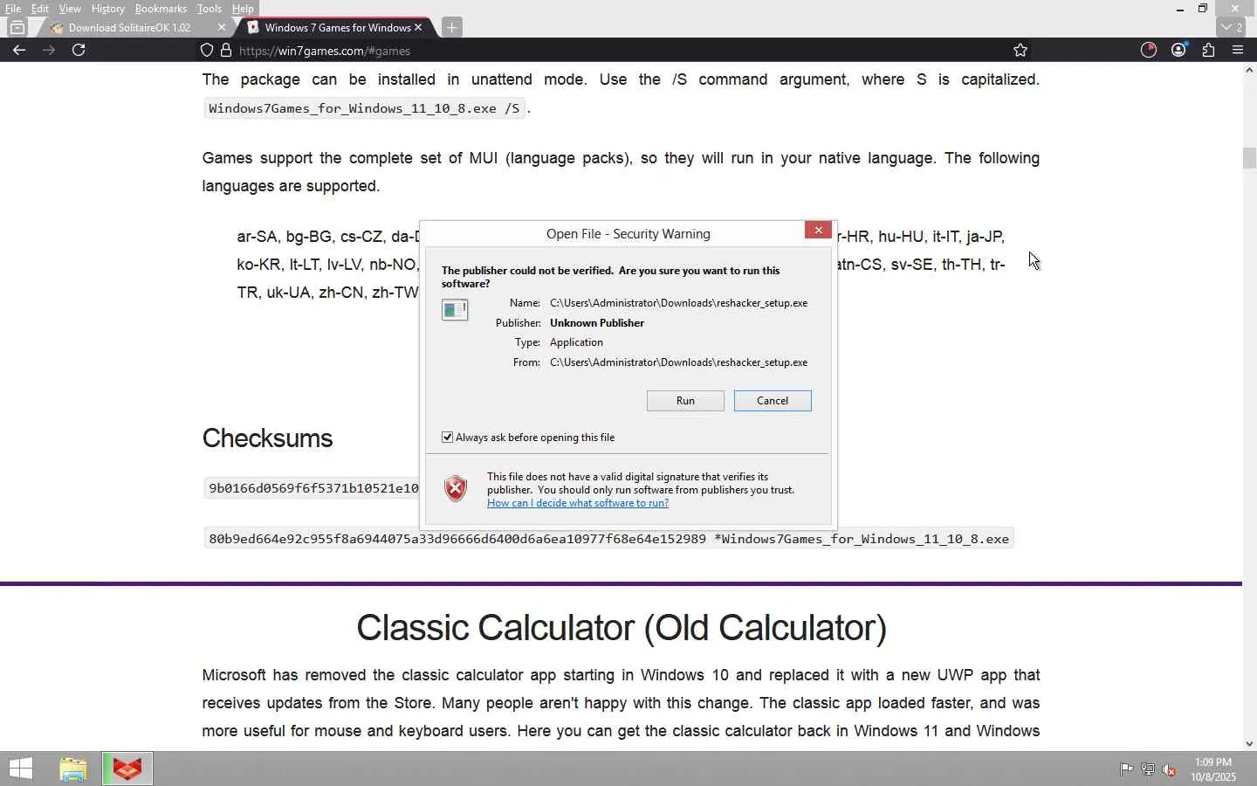Close the Download SolitaireOK 1.02 tab
Image resolution: width=1257 pixels, height=786 pixels.
(221, 27)
